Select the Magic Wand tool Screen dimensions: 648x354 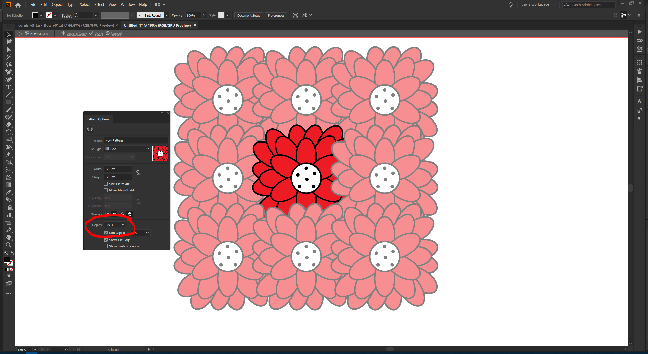8,57
